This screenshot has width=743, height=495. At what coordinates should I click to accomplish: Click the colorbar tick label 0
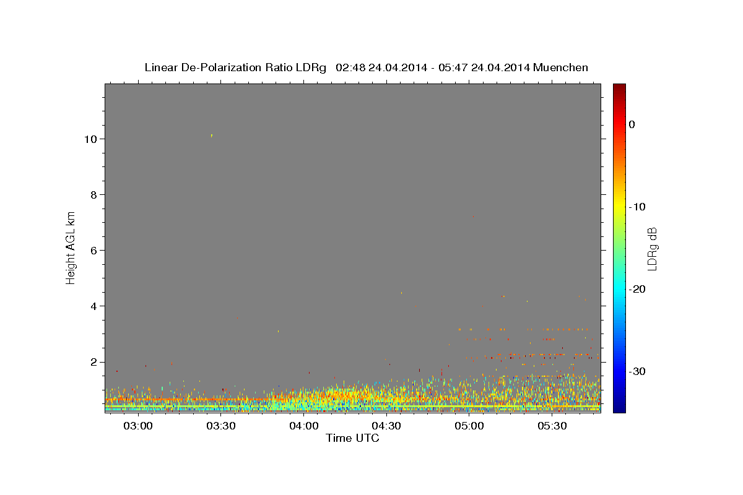632,124
